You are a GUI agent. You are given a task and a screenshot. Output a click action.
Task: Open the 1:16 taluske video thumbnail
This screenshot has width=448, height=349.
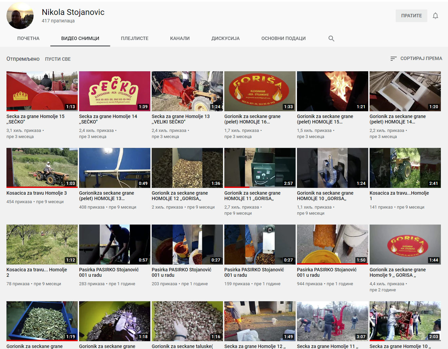coord(187,321)
